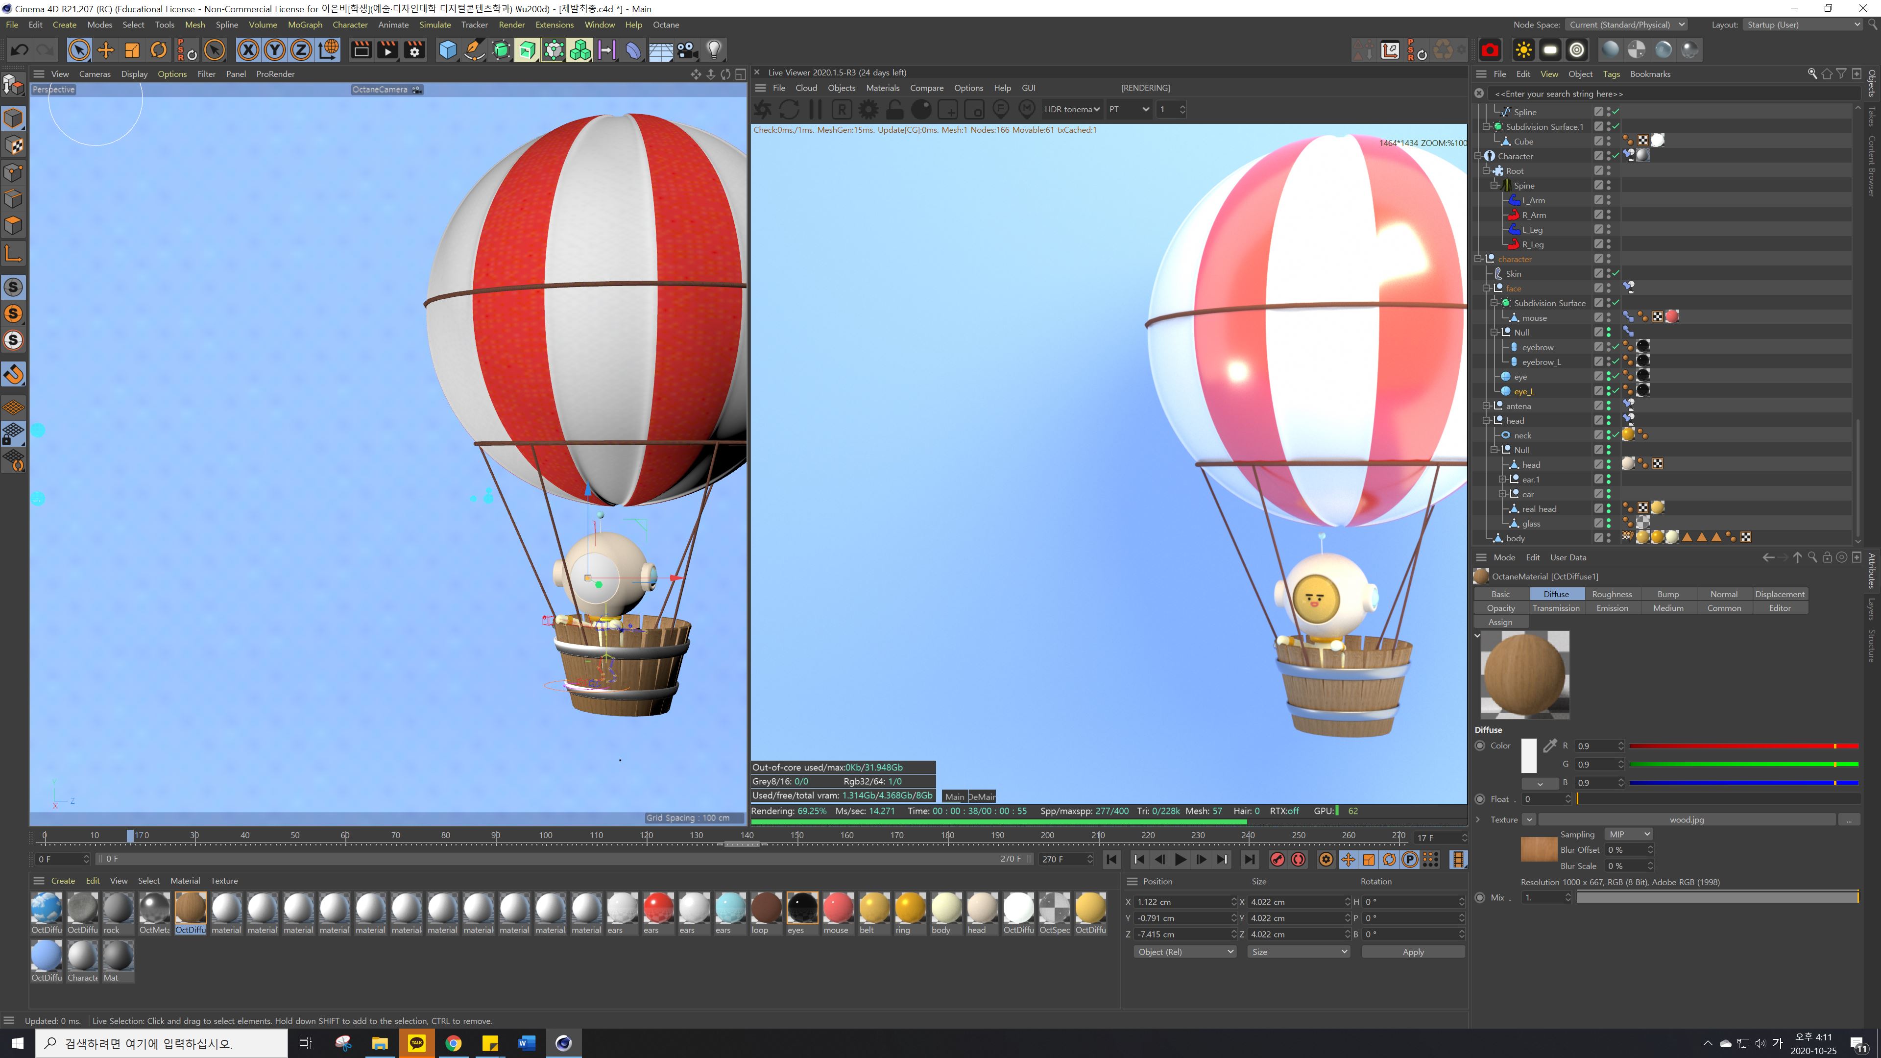1881x1058 pixels.
Task: Toggle Float radio in Diffuse panel
Action: [x=1480, y=799]
